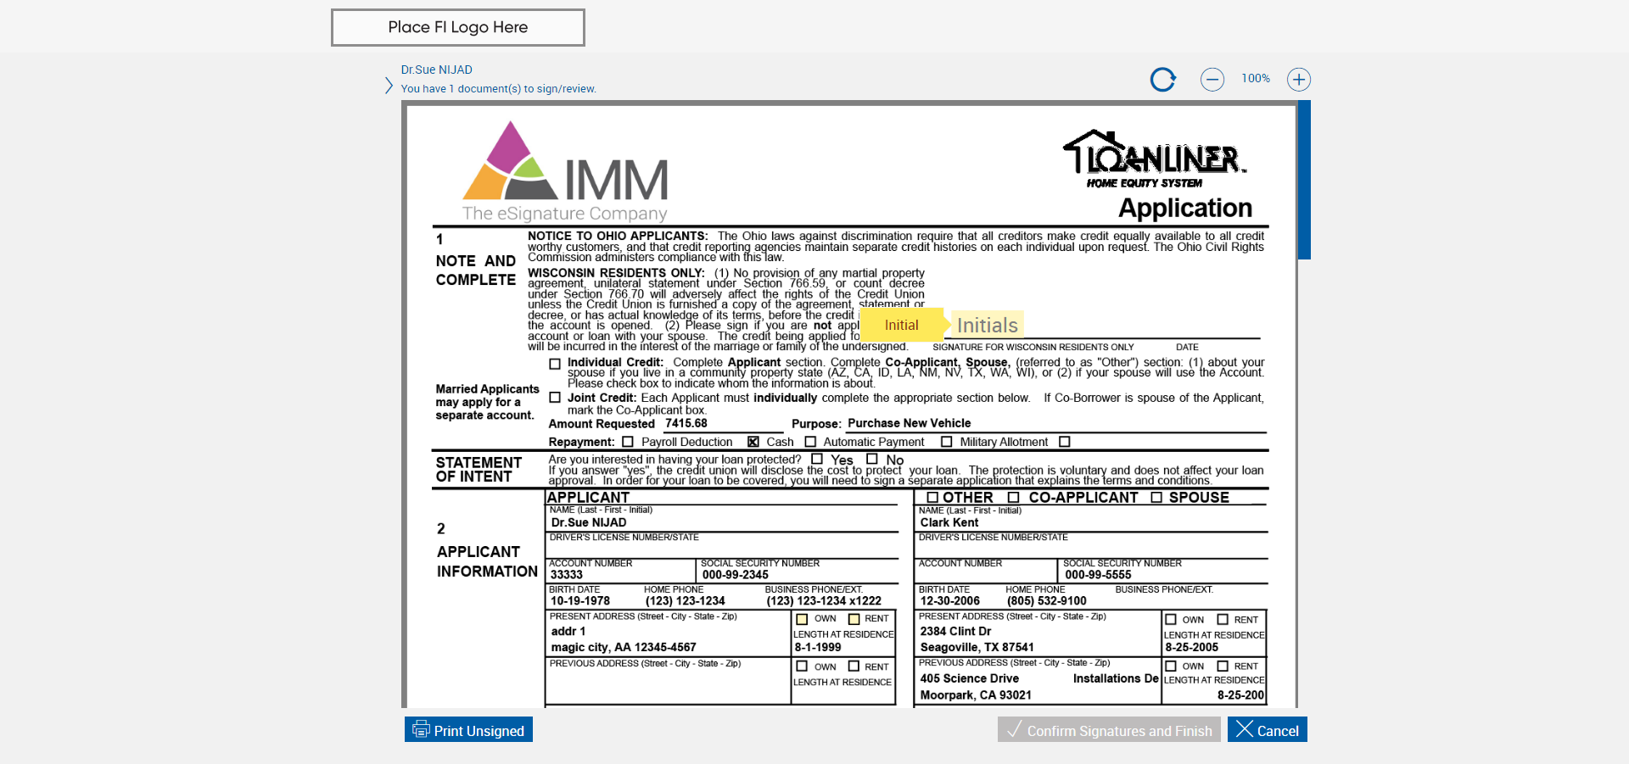Tick the Payroll Deduction checkbox
1629x764 pixels.
[x=628, y=442]
